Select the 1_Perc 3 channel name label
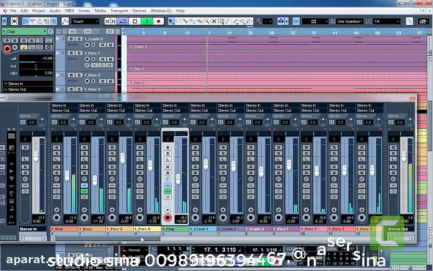 coord(341,229)
